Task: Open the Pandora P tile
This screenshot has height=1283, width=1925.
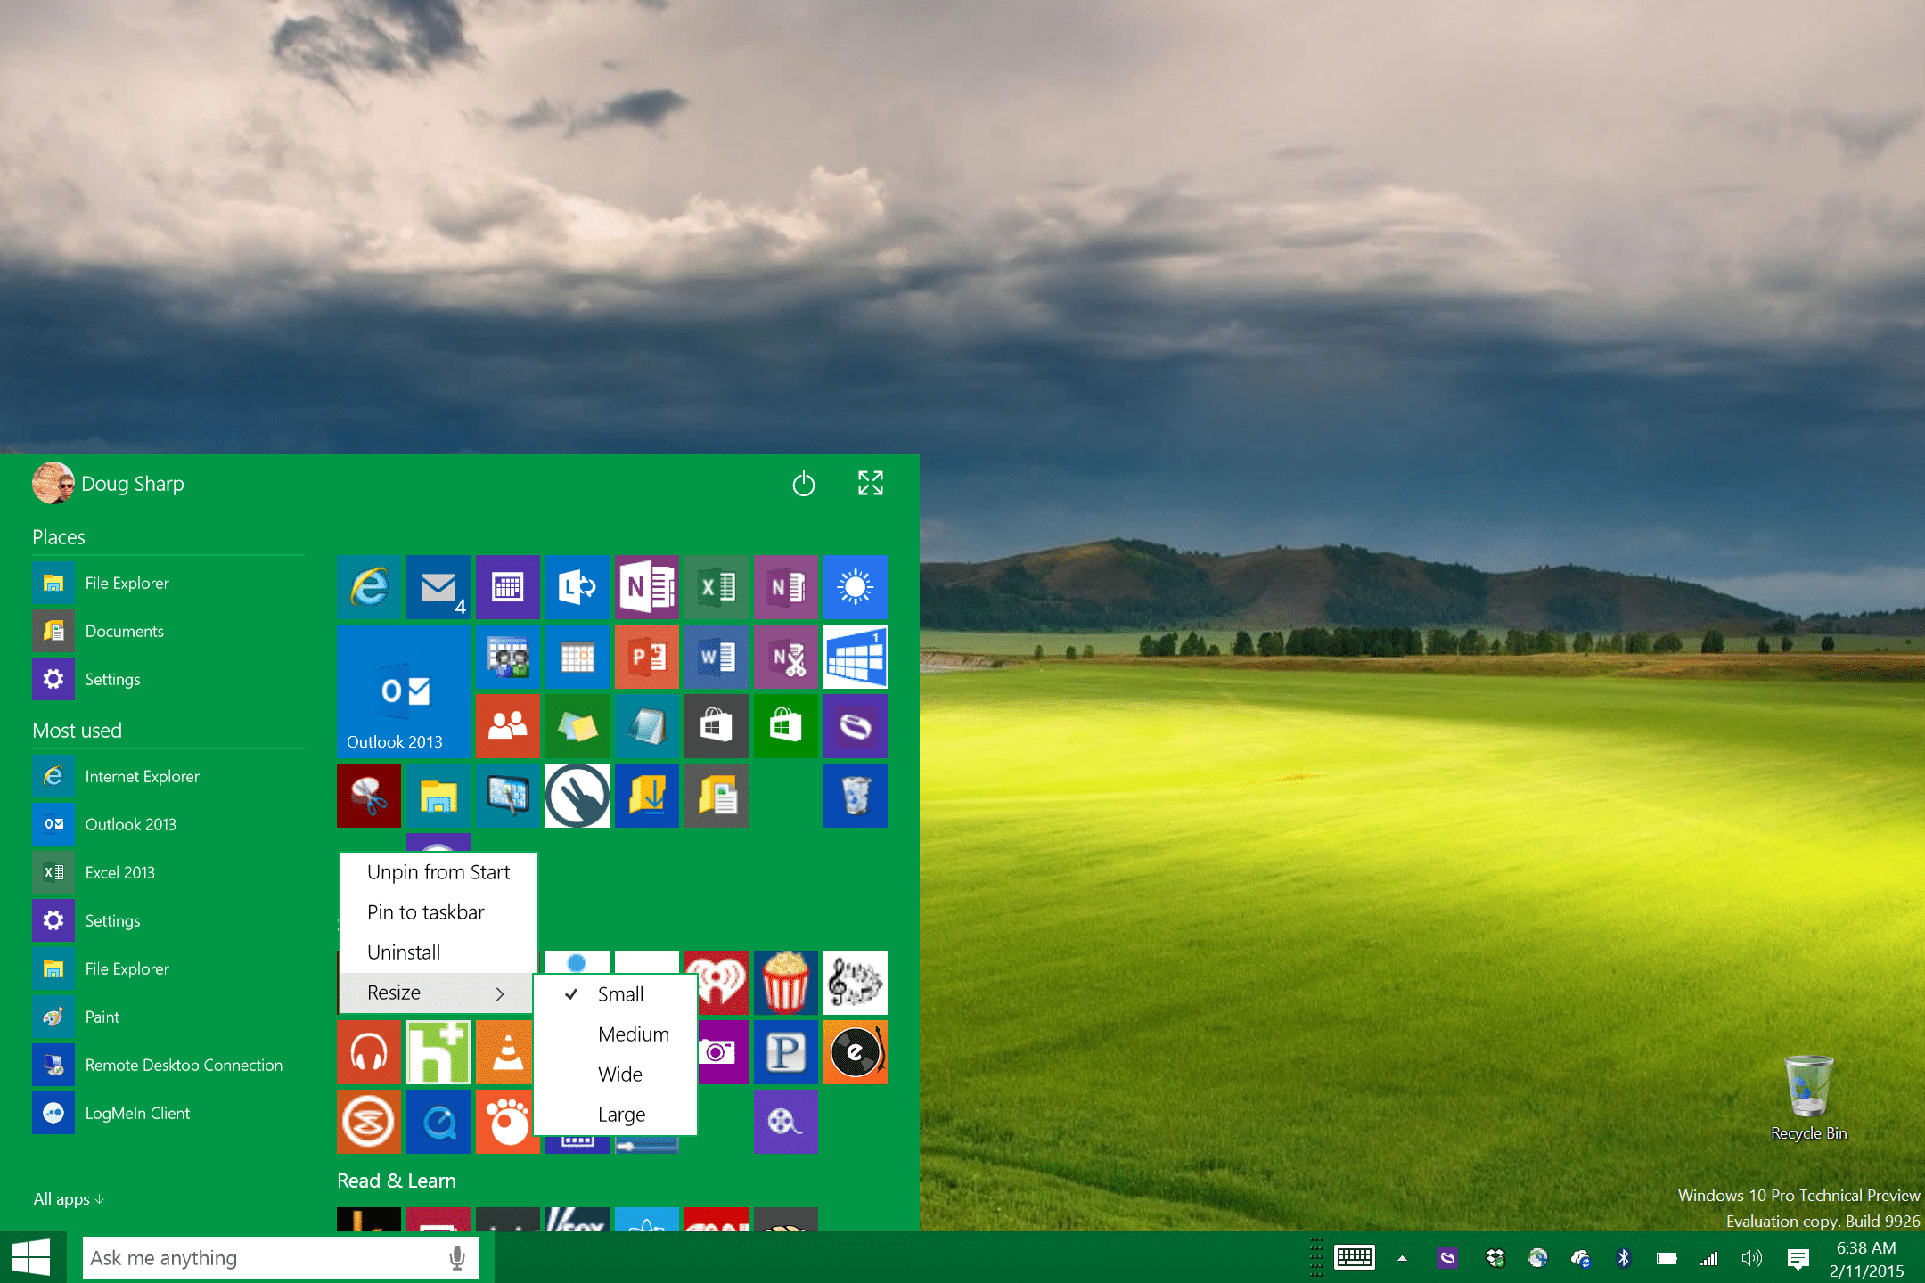Action: click(x=785, y=1052)
